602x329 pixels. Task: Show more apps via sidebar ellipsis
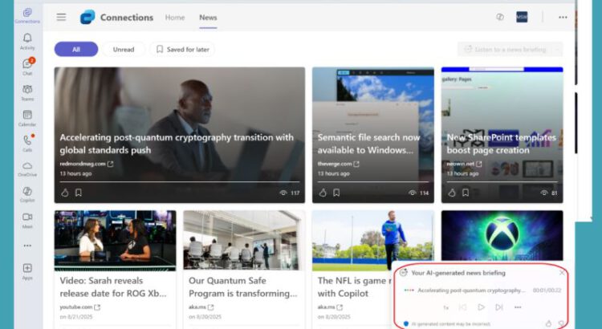pyautogui.click(x=27, y=246)
